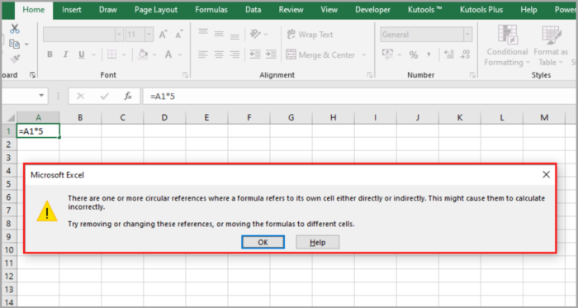Viewport: 578px width, 308px height.
Task: Click the Cancel X icon in formula bar
Action: click(x=80, y=96)
